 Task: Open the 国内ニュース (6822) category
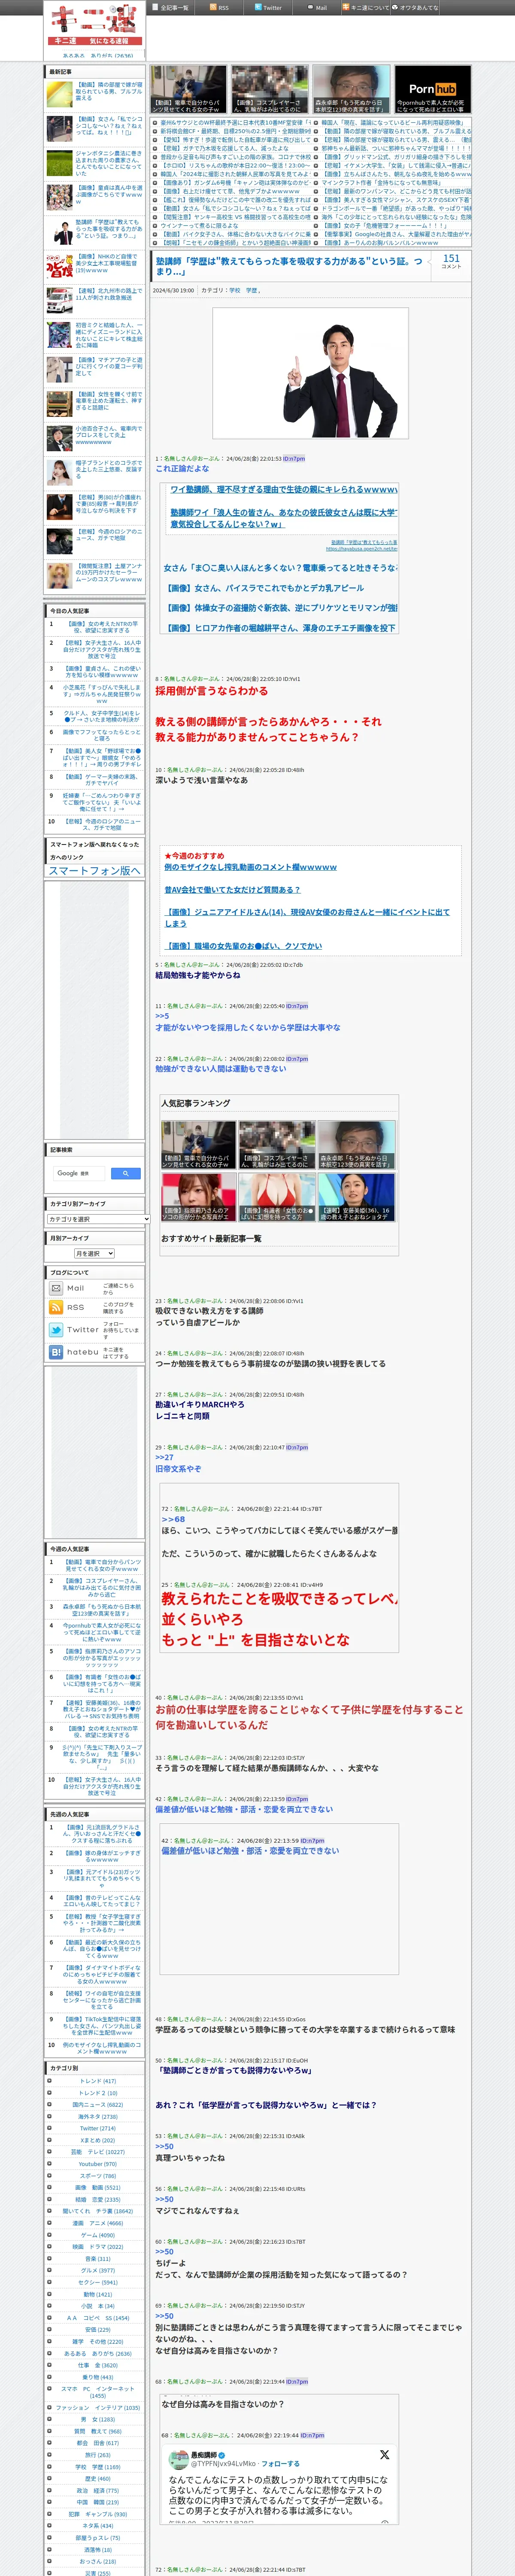(98, 2105)
